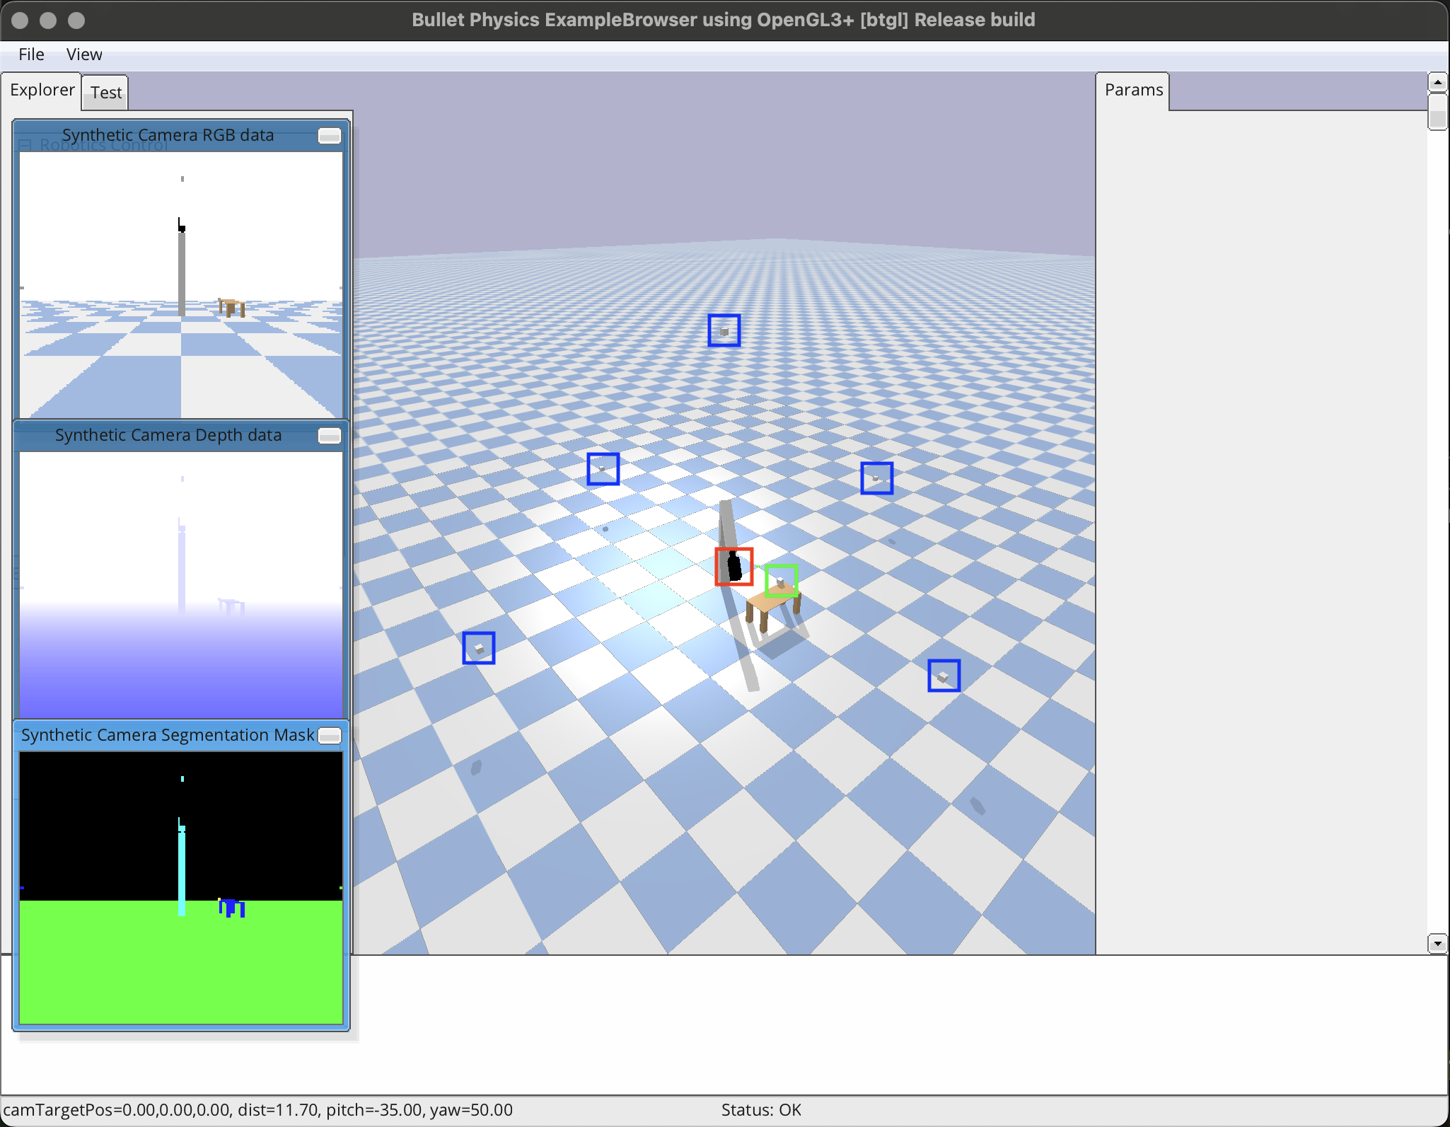Collapse the Synthetic Camera Segmentation Mask window
1450x1127 pixels.
330,736
